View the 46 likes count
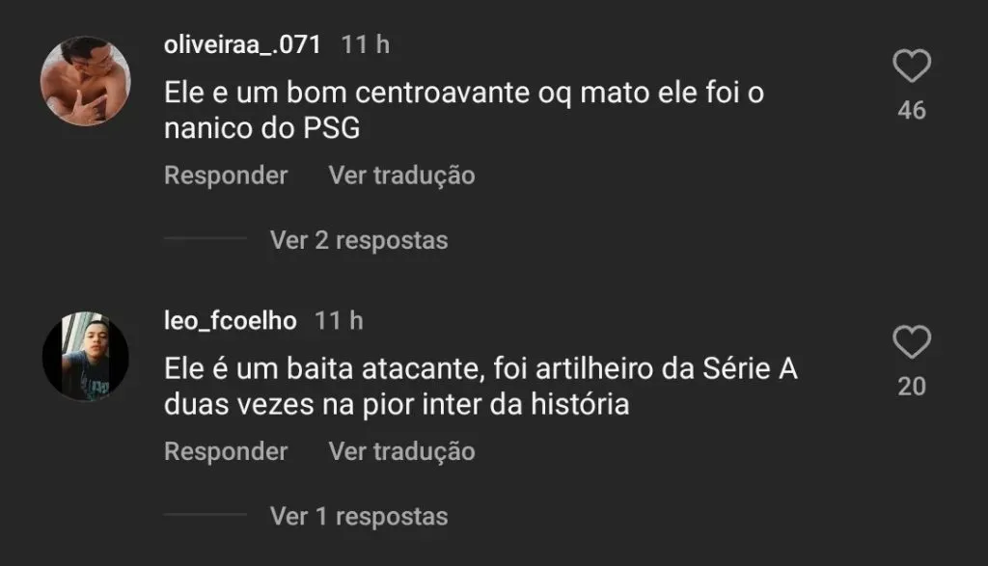 [911, 111]
